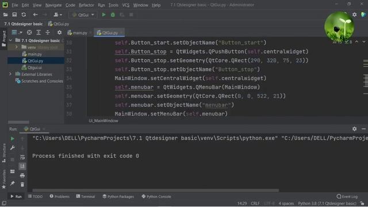
Task: Open IDE settings gear in top toolbar
Action: [354, 15]
